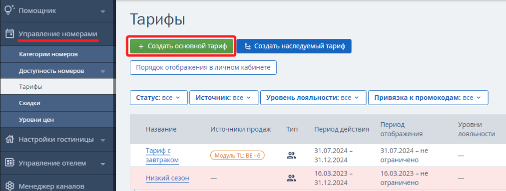This screenshot has height=191, width=506.
Task: Open the Скидки sidebar item
Action: 29,103
